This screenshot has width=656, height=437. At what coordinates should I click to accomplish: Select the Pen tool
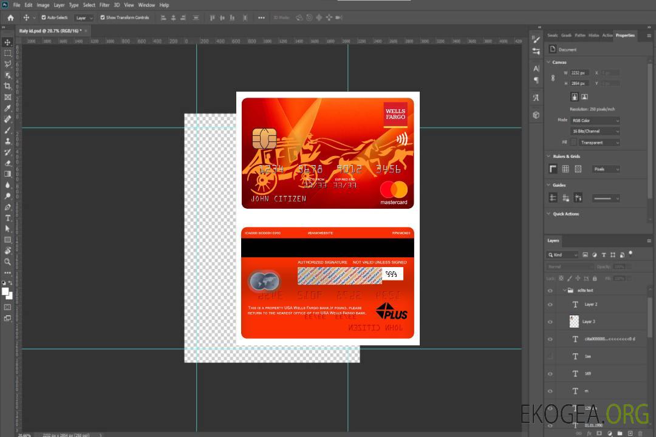[7, 207]
